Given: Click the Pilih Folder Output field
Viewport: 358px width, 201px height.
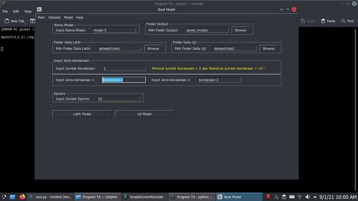Looking at the screenshot, I should tap(207, 30).
